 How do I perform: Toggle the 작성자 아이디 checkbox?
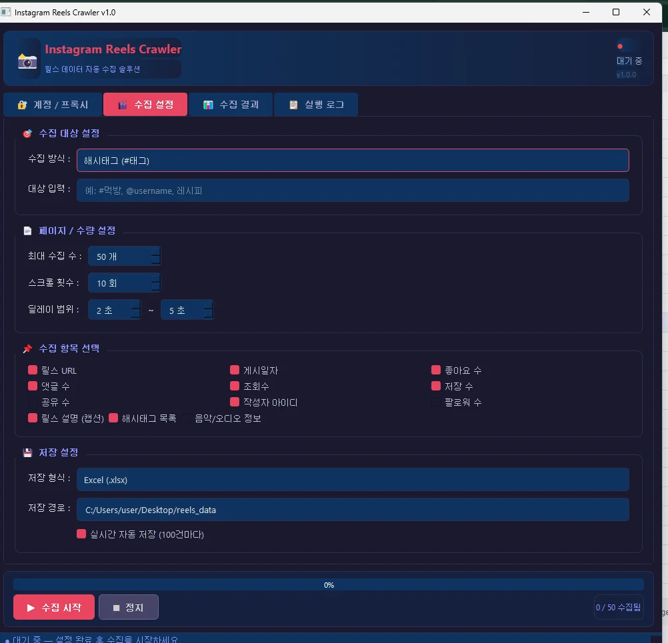[234, 402]
